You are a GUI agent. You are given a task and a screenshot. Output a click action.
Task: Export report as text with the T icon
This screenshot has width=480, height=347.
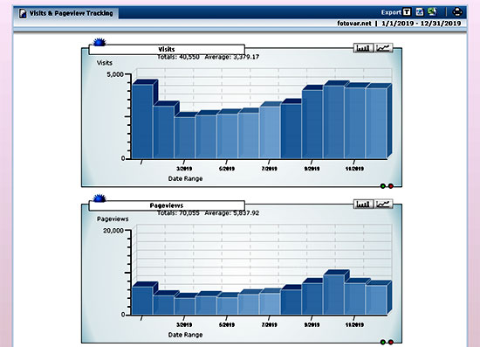407,12
